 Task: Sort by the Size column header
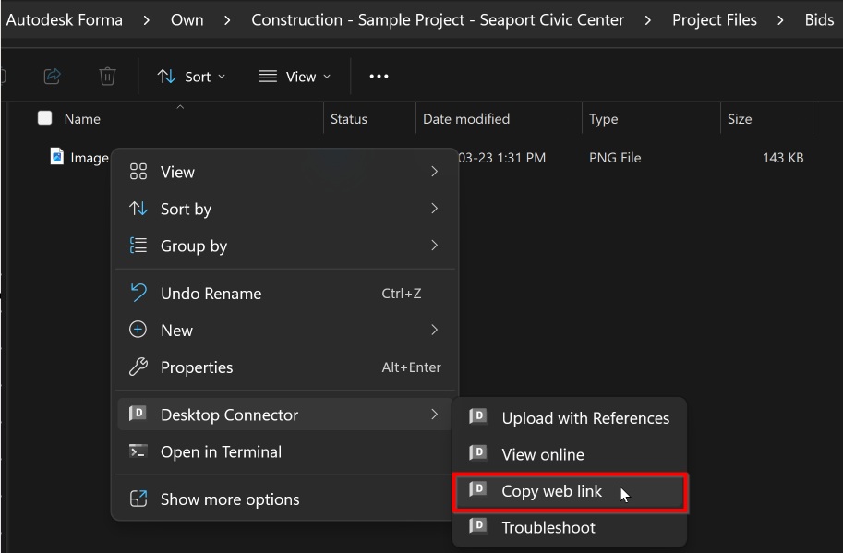coord(740,119)
